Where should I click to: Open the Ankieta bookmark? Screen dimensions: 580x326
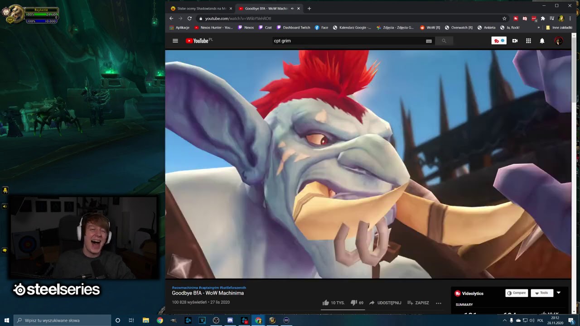[x=486, y=28]
